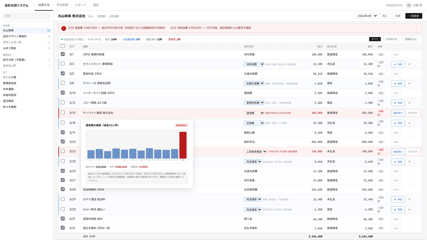Open the 帳票 button

click(398, 16)
